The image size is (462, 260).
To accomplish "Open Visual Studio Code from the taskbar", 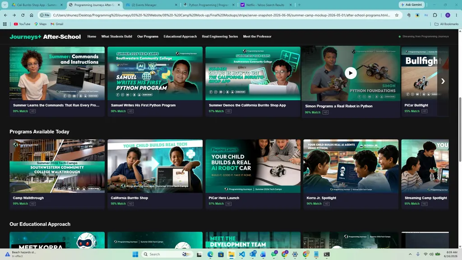I will pyautogui.click(x=242, y=254).
